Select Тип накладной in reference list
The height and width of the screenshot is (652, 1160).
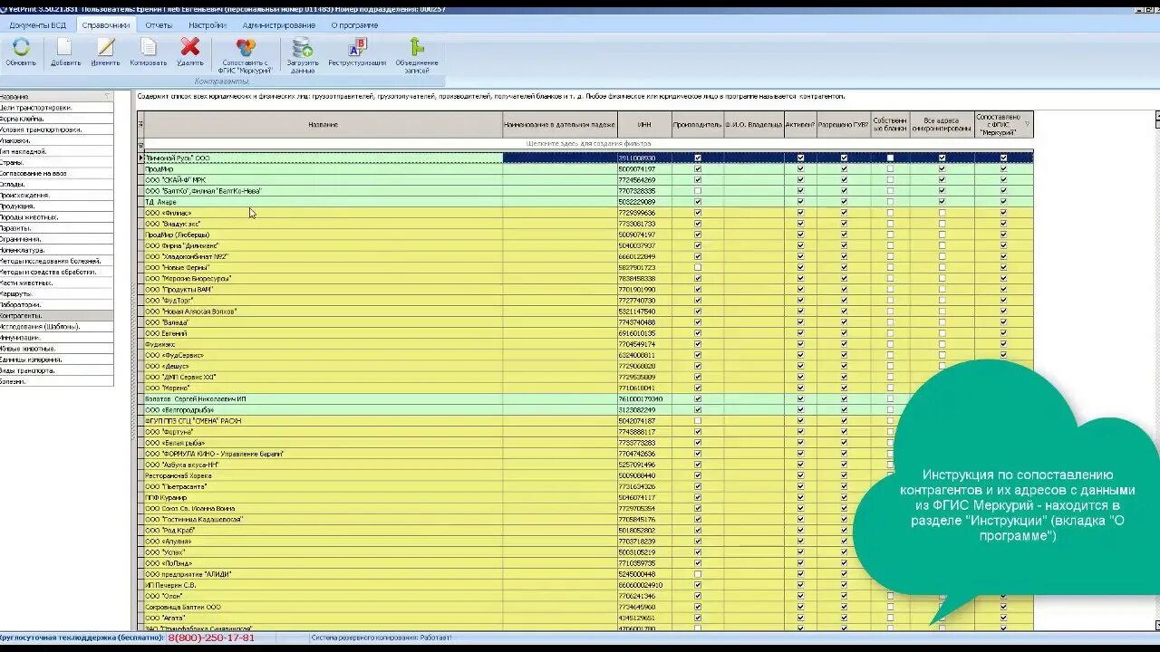pyautogui.click(x=56, y=151)
